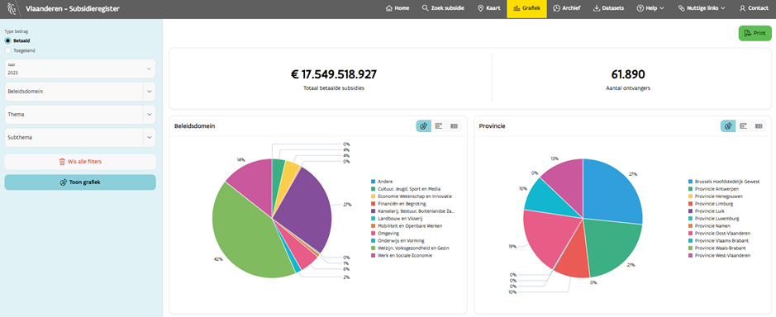Switch Beleidsdomein chart to pie view
Screen dimensions: 776x317
(424, 126)
